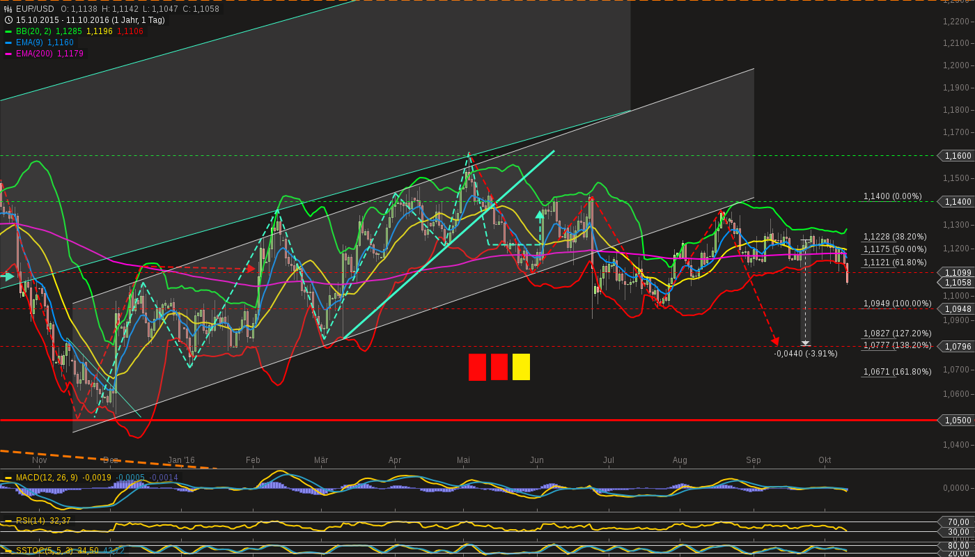The height and width of the screenshot is (557, 975).
Task: Select the Fibonacci label 1,0777 (138.20%)
Action: click(898, 345)
